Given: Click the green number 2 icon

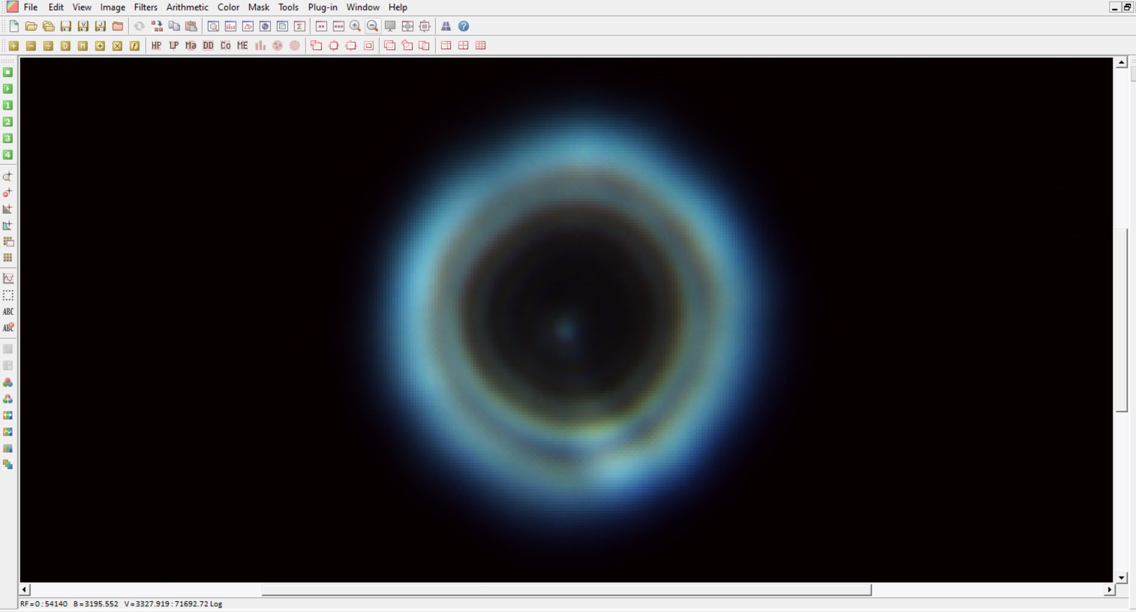Looking at the screenshot, I should tap(8, 122).
